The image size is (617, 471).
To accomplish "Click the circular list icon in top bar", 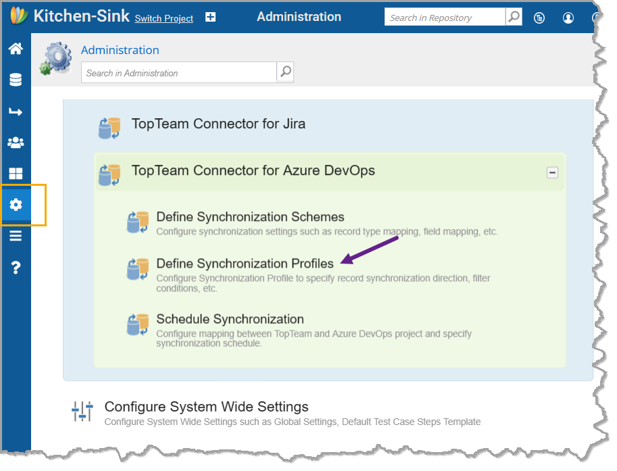I will [x=539, y=18].
